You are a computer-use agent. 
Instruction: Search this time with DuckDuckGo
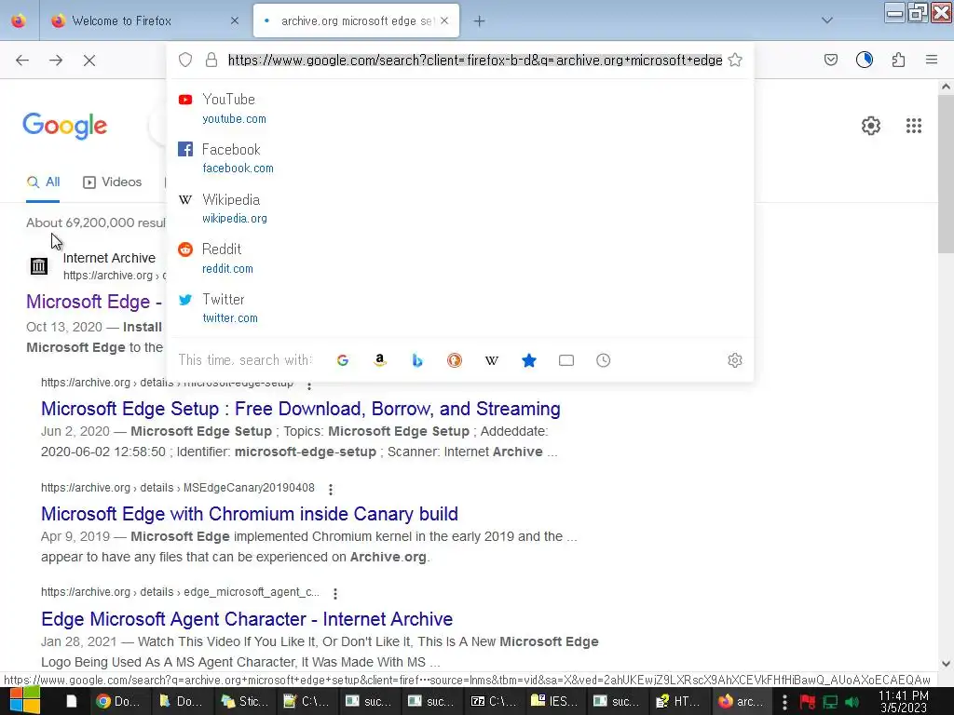(x=455, y=360)
